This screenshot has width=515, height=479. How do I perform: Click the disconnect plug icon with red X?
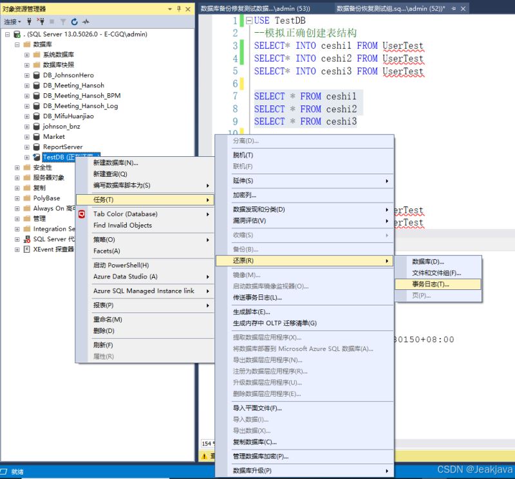[x=41, y=22]
